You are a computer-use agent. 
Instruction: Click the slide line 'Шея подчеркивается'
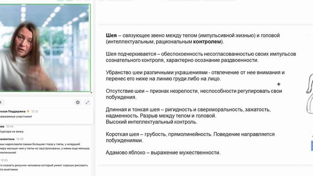tap(201, 57)
